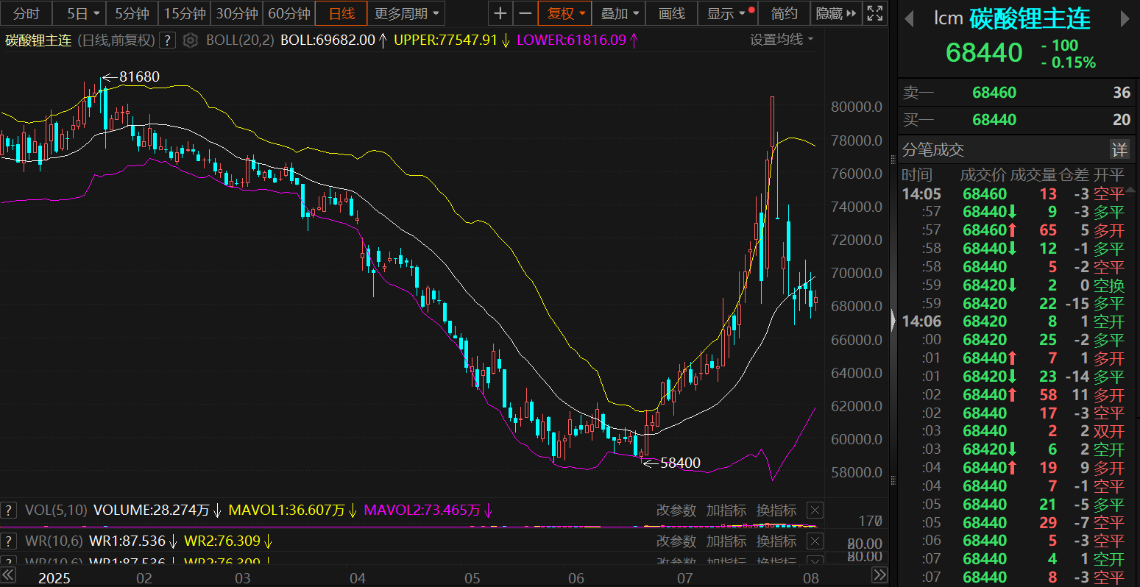The width and height of the screenshot is (1140, 587).
Task: Open the 设置均线 dropdown
Action: coord(782,40)
